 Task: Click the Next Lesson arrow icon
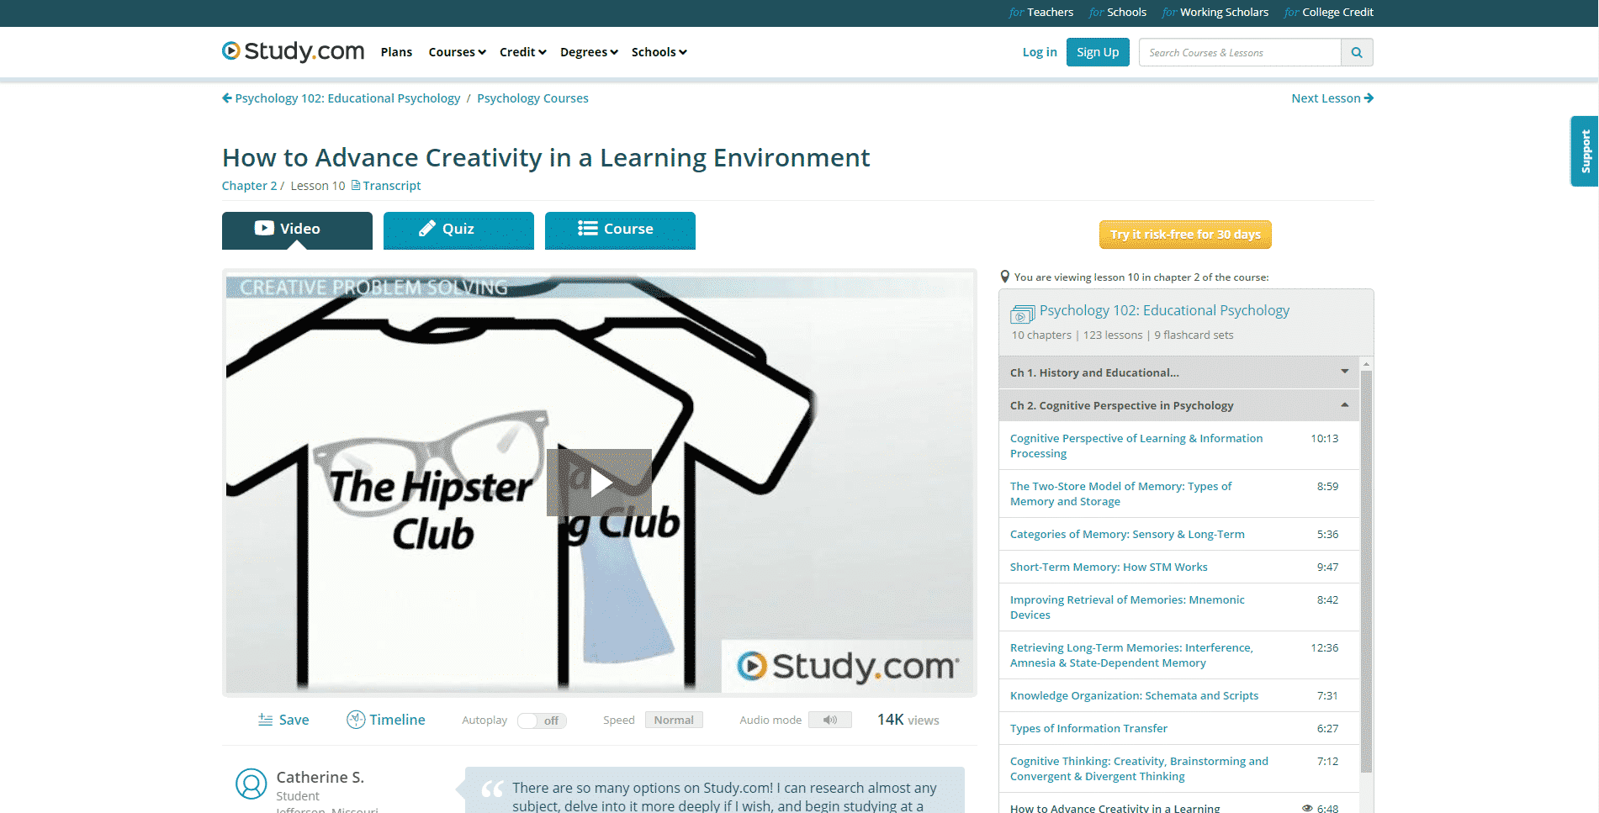1369,98
